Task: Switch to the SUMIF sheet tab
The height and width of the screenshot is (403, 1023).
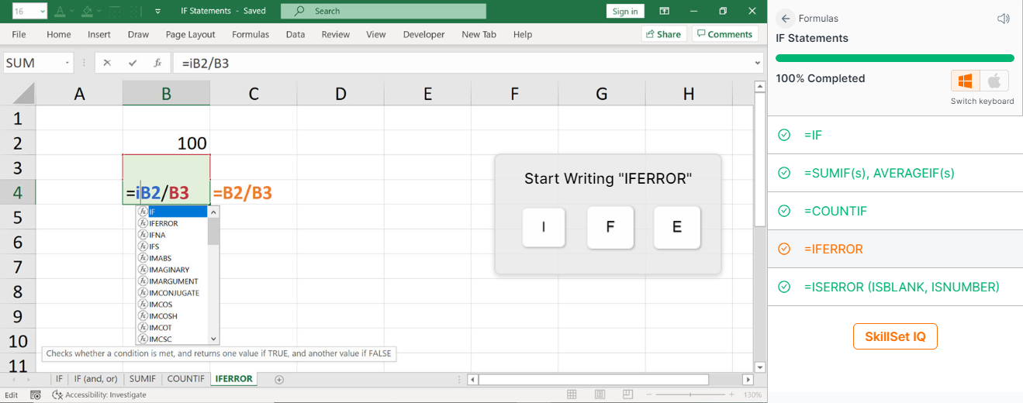Action: (142, 379)
